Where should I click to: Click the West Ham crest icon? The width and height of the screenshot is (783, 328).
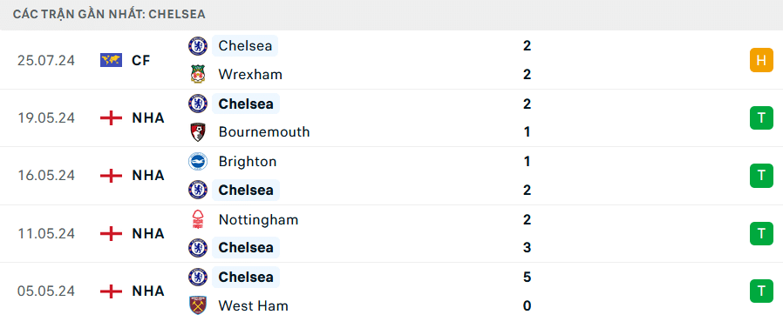[198, 305]
